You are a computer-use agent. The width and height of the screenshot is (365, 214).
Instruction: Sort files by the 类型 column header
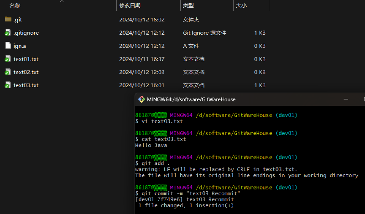click(x=188, y=5)
